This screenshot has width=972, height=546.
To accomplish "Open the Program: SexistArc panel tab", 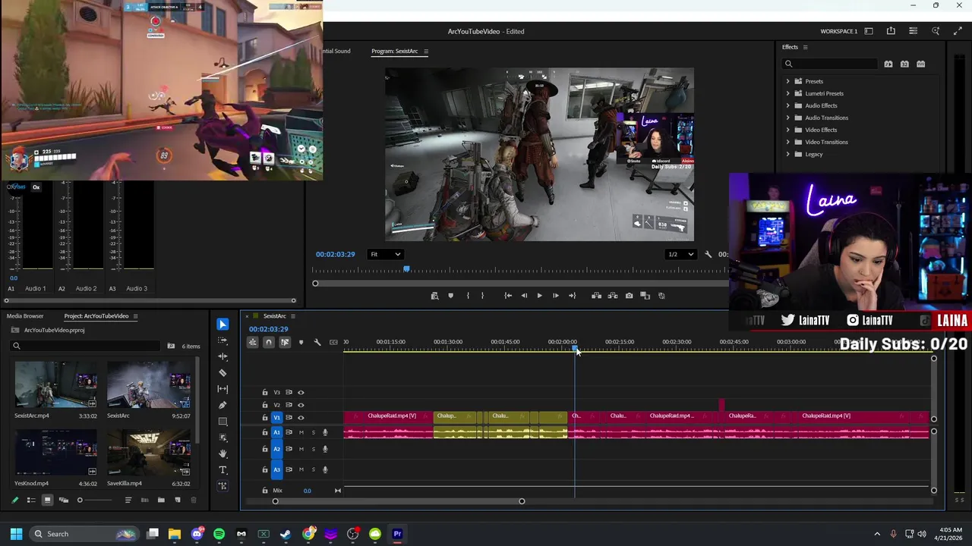I will click(x=394, y=52).
